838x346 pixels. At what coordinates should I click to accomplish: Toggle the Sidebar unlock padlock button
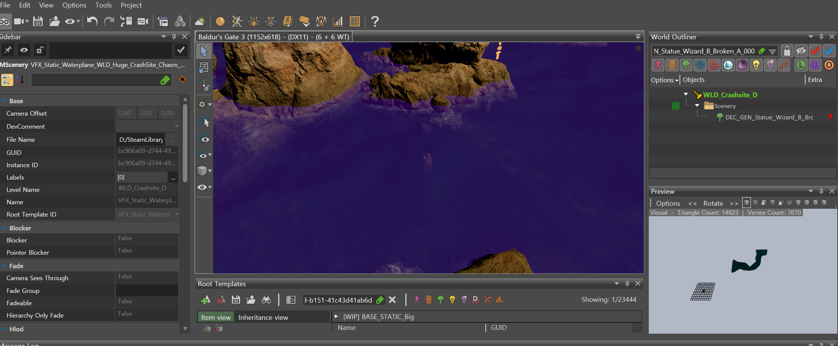point(40,50)
